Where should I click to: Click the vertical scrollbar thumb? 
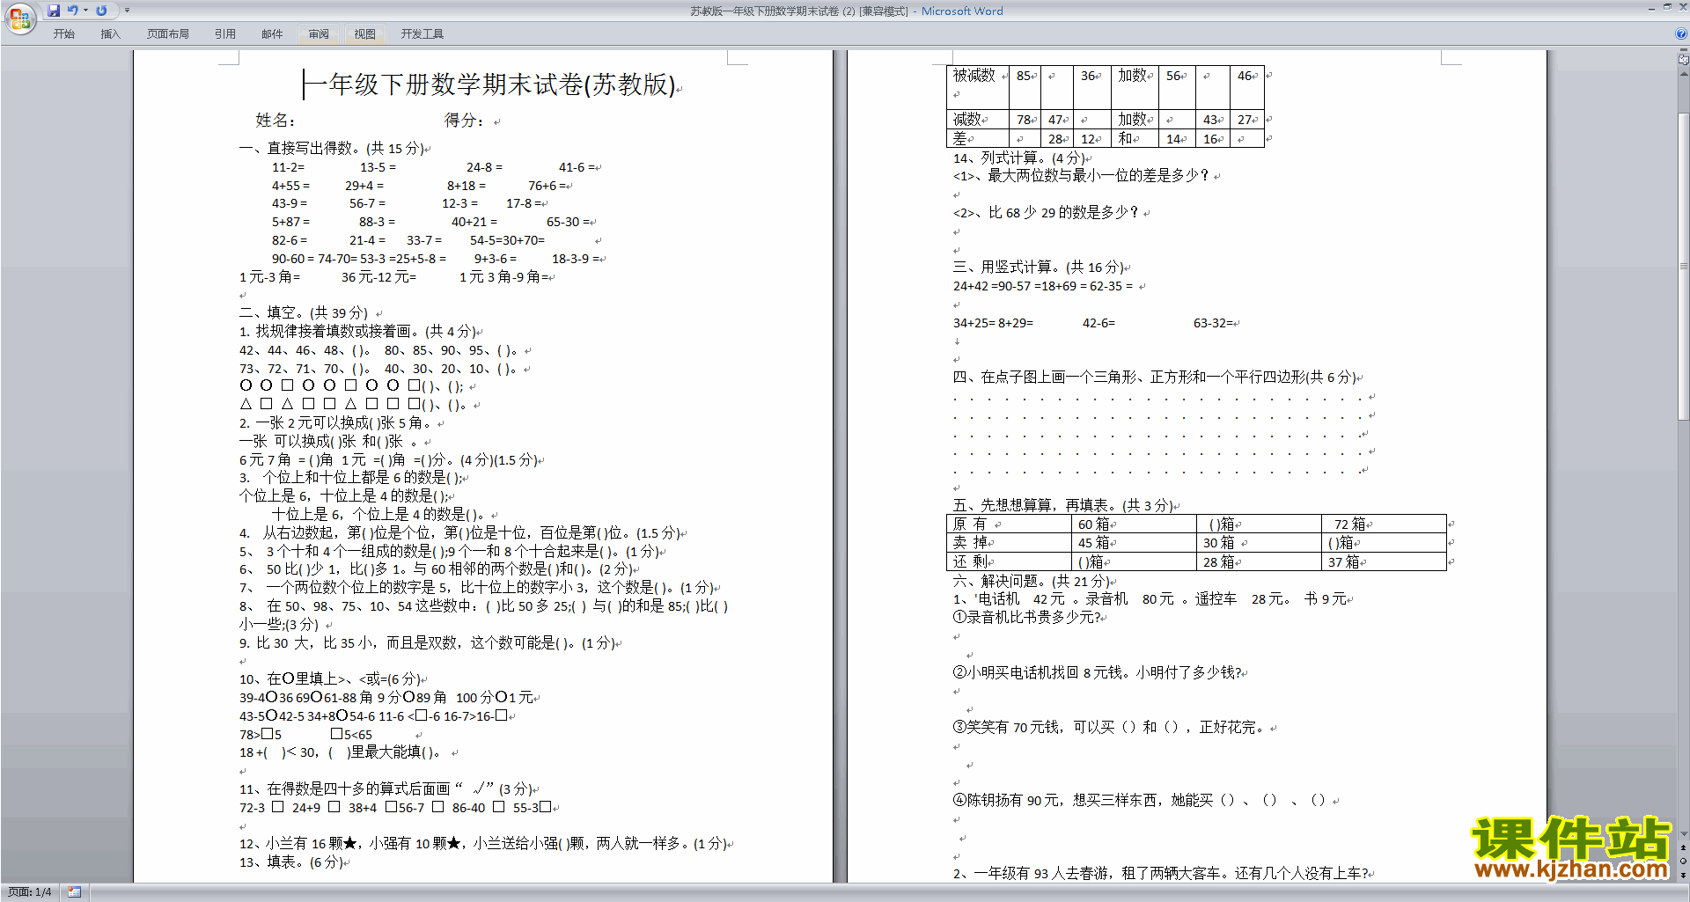coord(1684,267)
